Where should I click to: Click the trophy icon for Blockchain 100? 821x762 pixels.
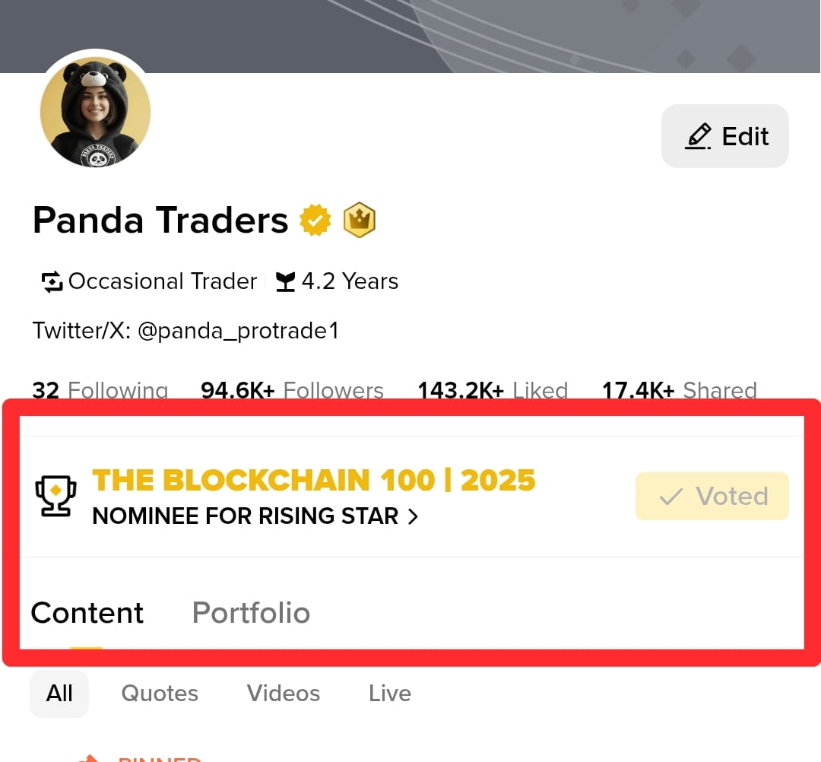[55, 495]
